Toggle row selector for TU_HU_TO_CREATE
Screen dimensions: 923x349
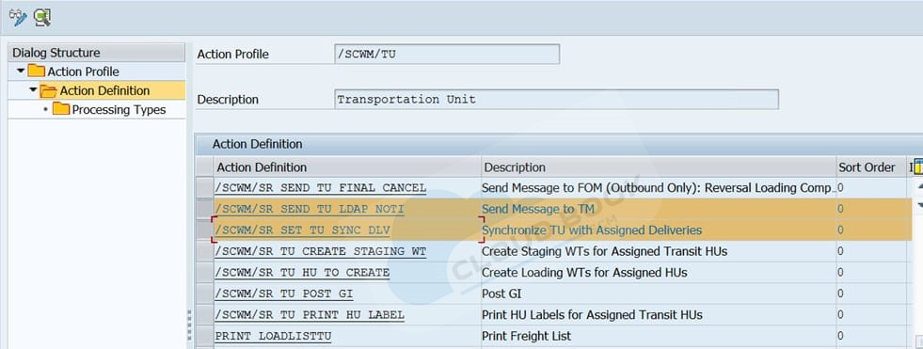tap(204, 273)
